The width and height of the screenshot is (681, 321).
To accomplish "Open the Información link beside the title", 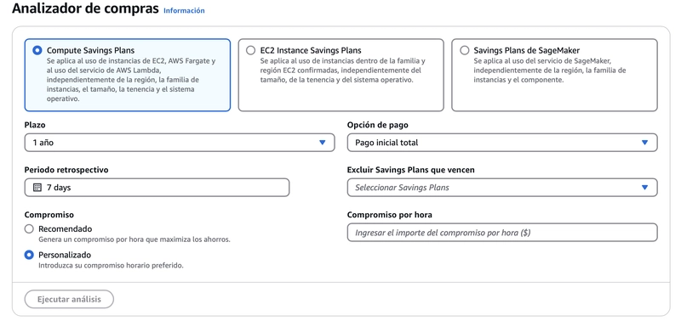I will pos(184,10).
